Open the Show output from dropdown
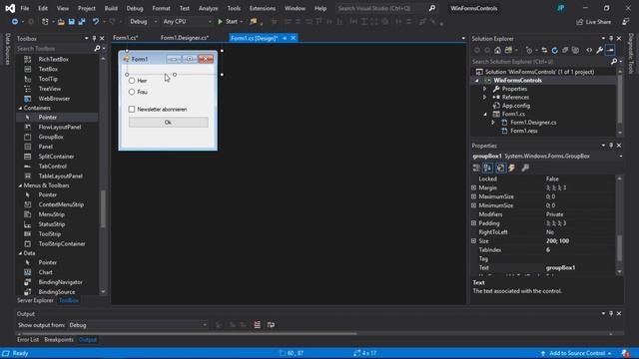The image size is (639, 359). pos(138,325)
